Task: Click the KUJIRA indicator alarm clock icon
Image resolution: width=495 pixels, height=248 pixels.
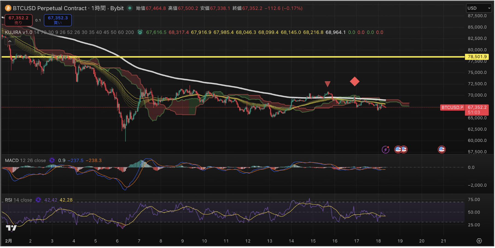Action: [x=140, y=32]
